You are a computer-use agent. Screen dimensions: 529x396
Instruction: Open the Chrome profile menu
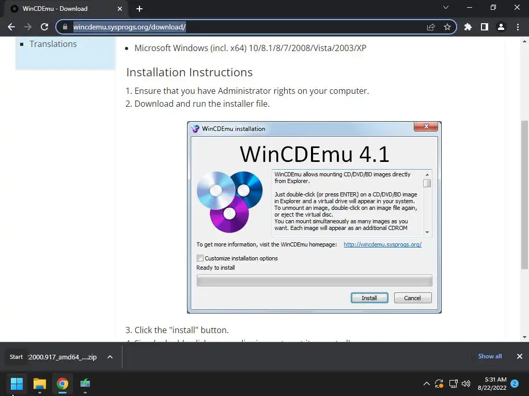pyautogui.click(x=501, y=27)
